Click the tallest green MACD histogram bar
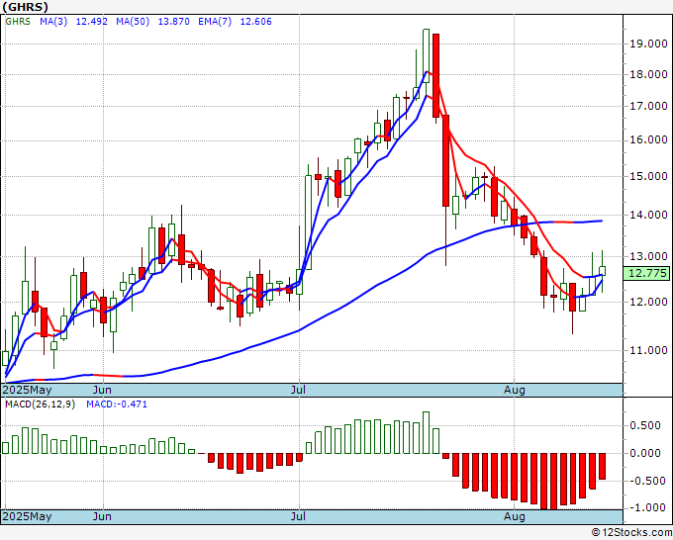673x540 pixels. pyautogui.click(x=426, y=433)
